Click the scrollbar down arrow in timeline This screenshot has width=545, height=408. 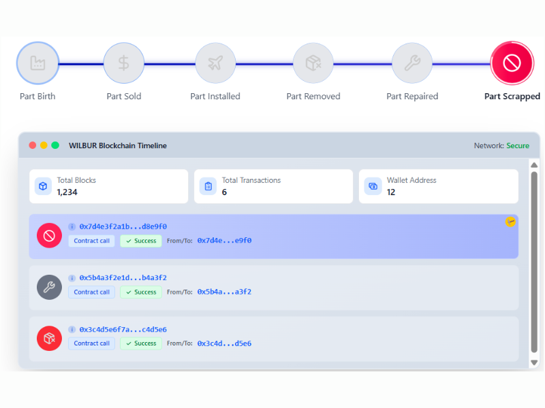(534, 362)
